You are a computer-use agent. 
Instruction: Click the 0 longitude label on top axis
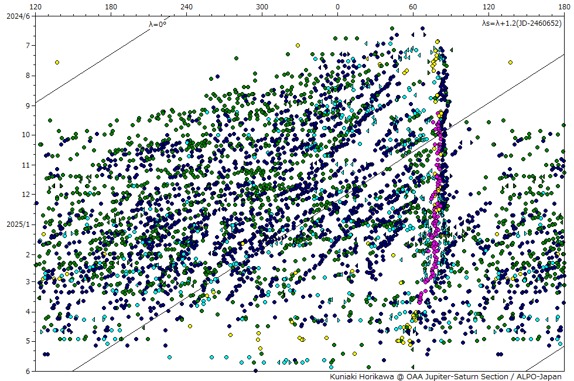[337, 6]
